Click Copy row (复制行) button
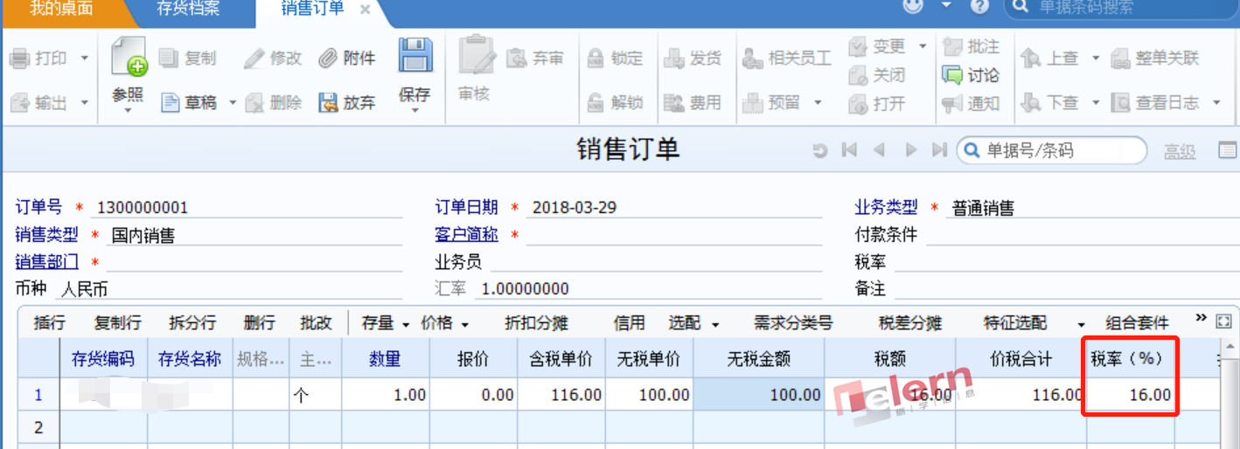This screenshot has width=1240, height=449. pyautogui.click(x=117, y=322)
